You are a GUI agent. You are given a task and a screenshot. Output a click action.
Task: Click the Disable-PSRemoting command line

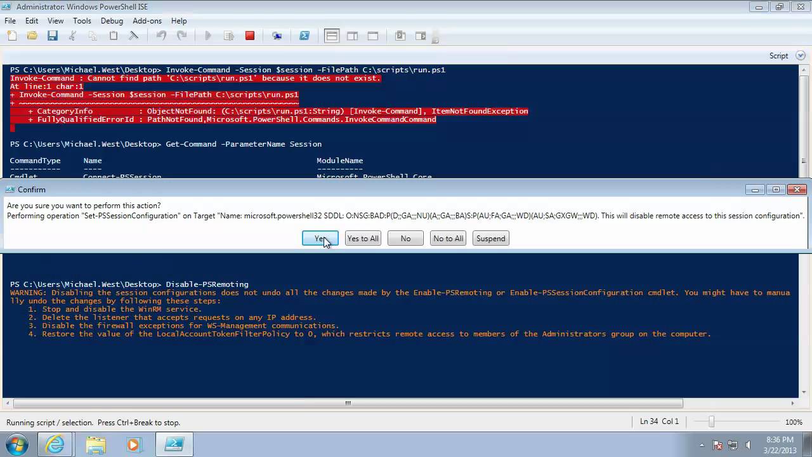coord(129,284)
